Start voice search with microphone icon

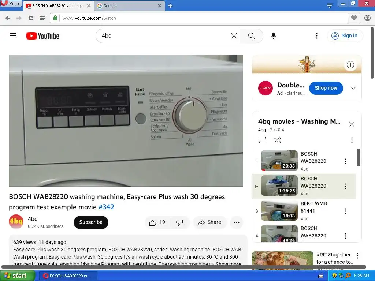coord(274,36)
